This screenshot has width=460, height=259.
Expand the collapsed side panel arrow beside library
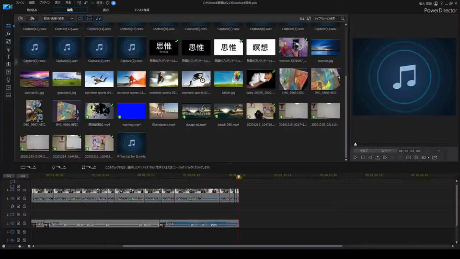pyautogui.click(x=16, y=61)
